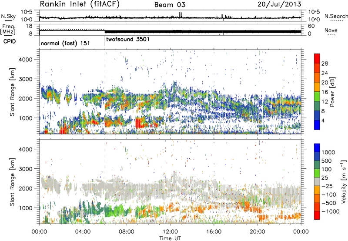Click the 'Freq. [MHz]' axis label
The width and height of the screenshot is (348, 241).
[x=8, y=30]
